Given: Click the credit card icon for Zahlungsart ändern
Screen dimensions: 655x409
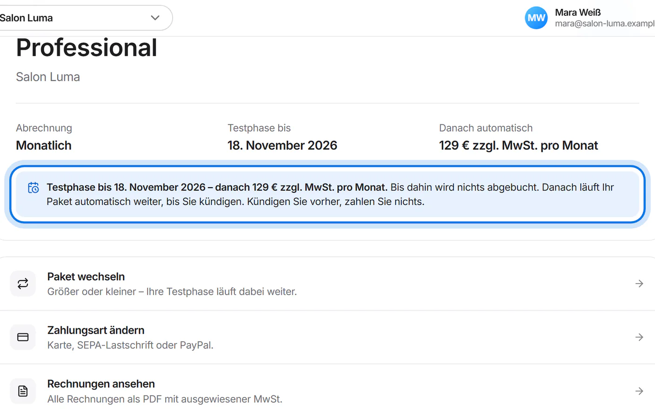Looking at the screenshot, I should [23, 337].
